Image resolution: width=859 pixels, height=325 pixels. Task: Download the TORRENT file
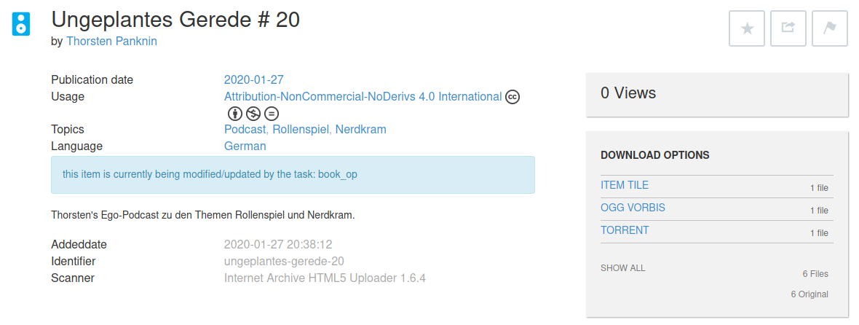tap(625, 230)
